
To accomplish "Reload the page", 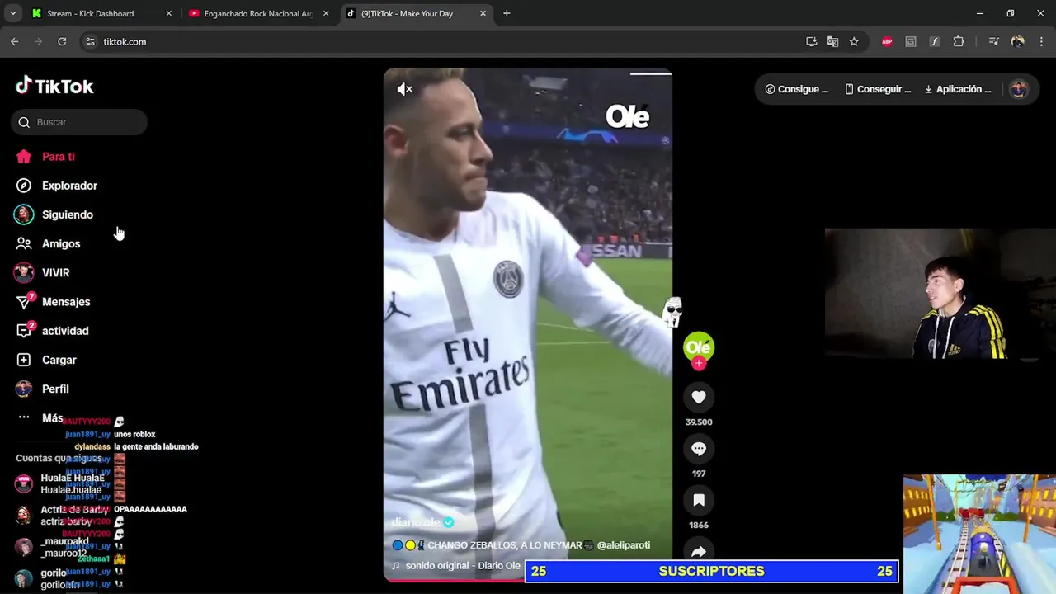I will click(x=62, y=41).
